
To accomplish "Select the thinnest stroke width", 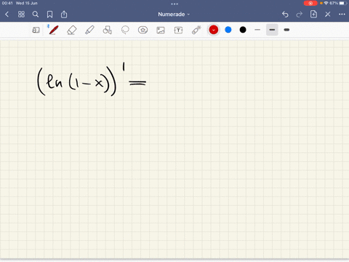I will (x=257, y=30).
